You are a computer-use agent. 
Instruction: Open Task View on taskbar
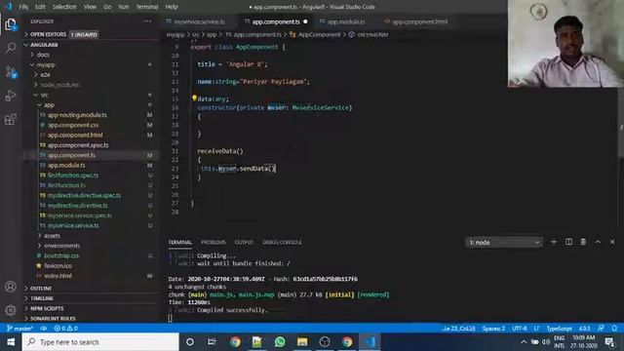(212, 342)
